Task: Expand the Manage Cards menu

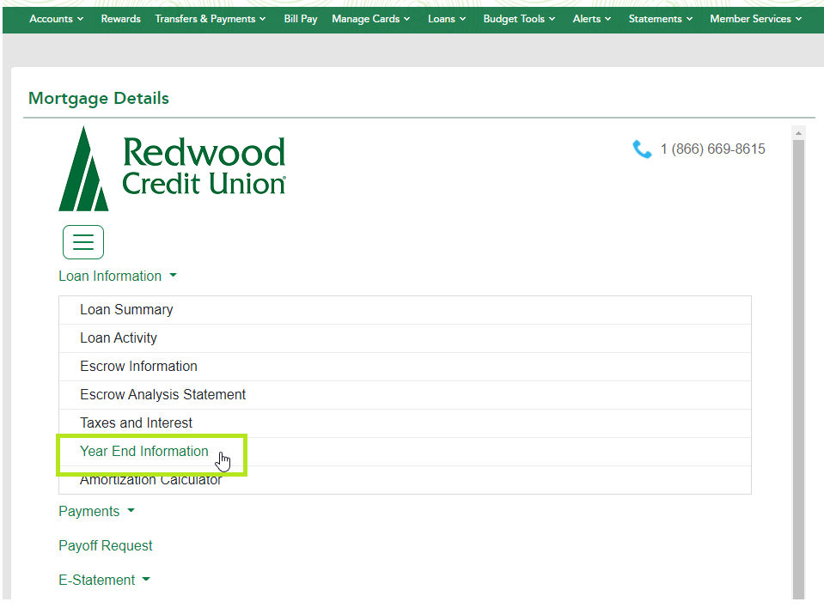Action: tap(370, 19)
